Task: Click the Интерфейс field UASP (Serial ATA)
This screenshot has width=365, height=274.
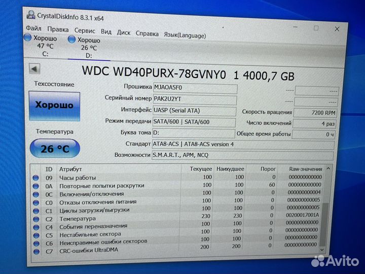Action: 195,111
